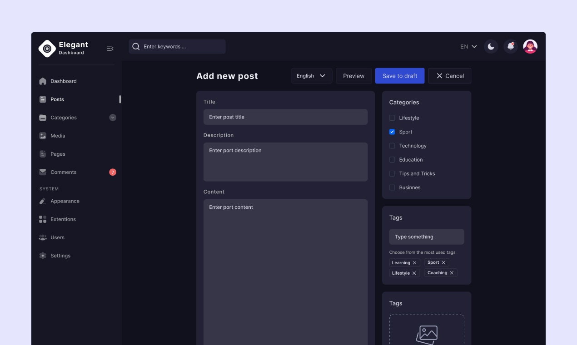Viewport: 577px width, 345px height.
Task: Open the EN language selector in the header
Action: 468,46
